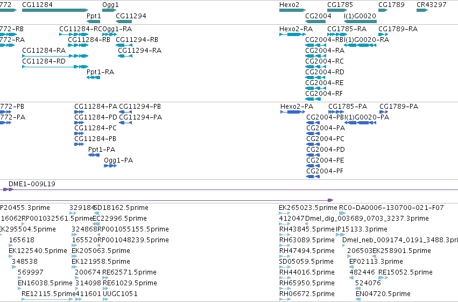Select protein CG1789-PA

(x=399, y=107)
